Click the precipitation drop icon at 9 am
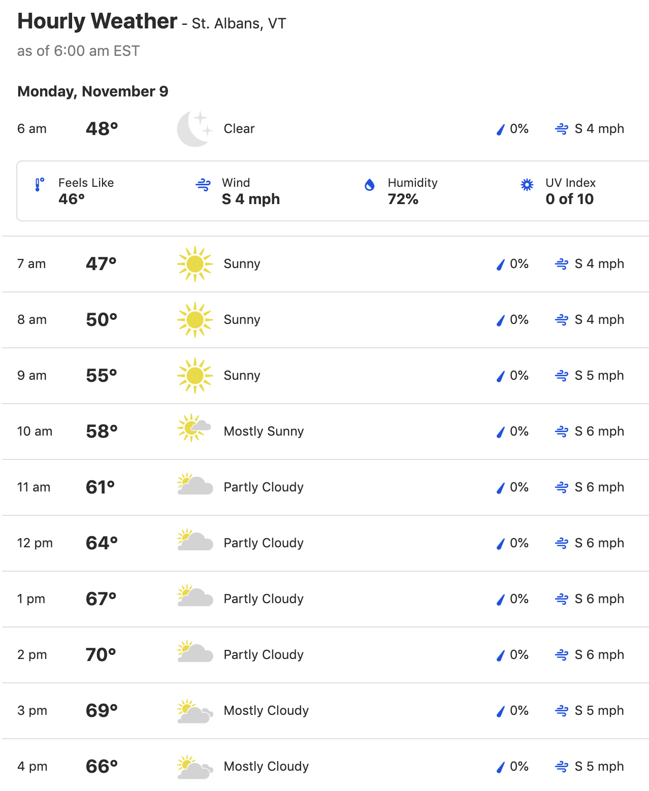Screen dimensions: 649x791 tap(501, 376)
